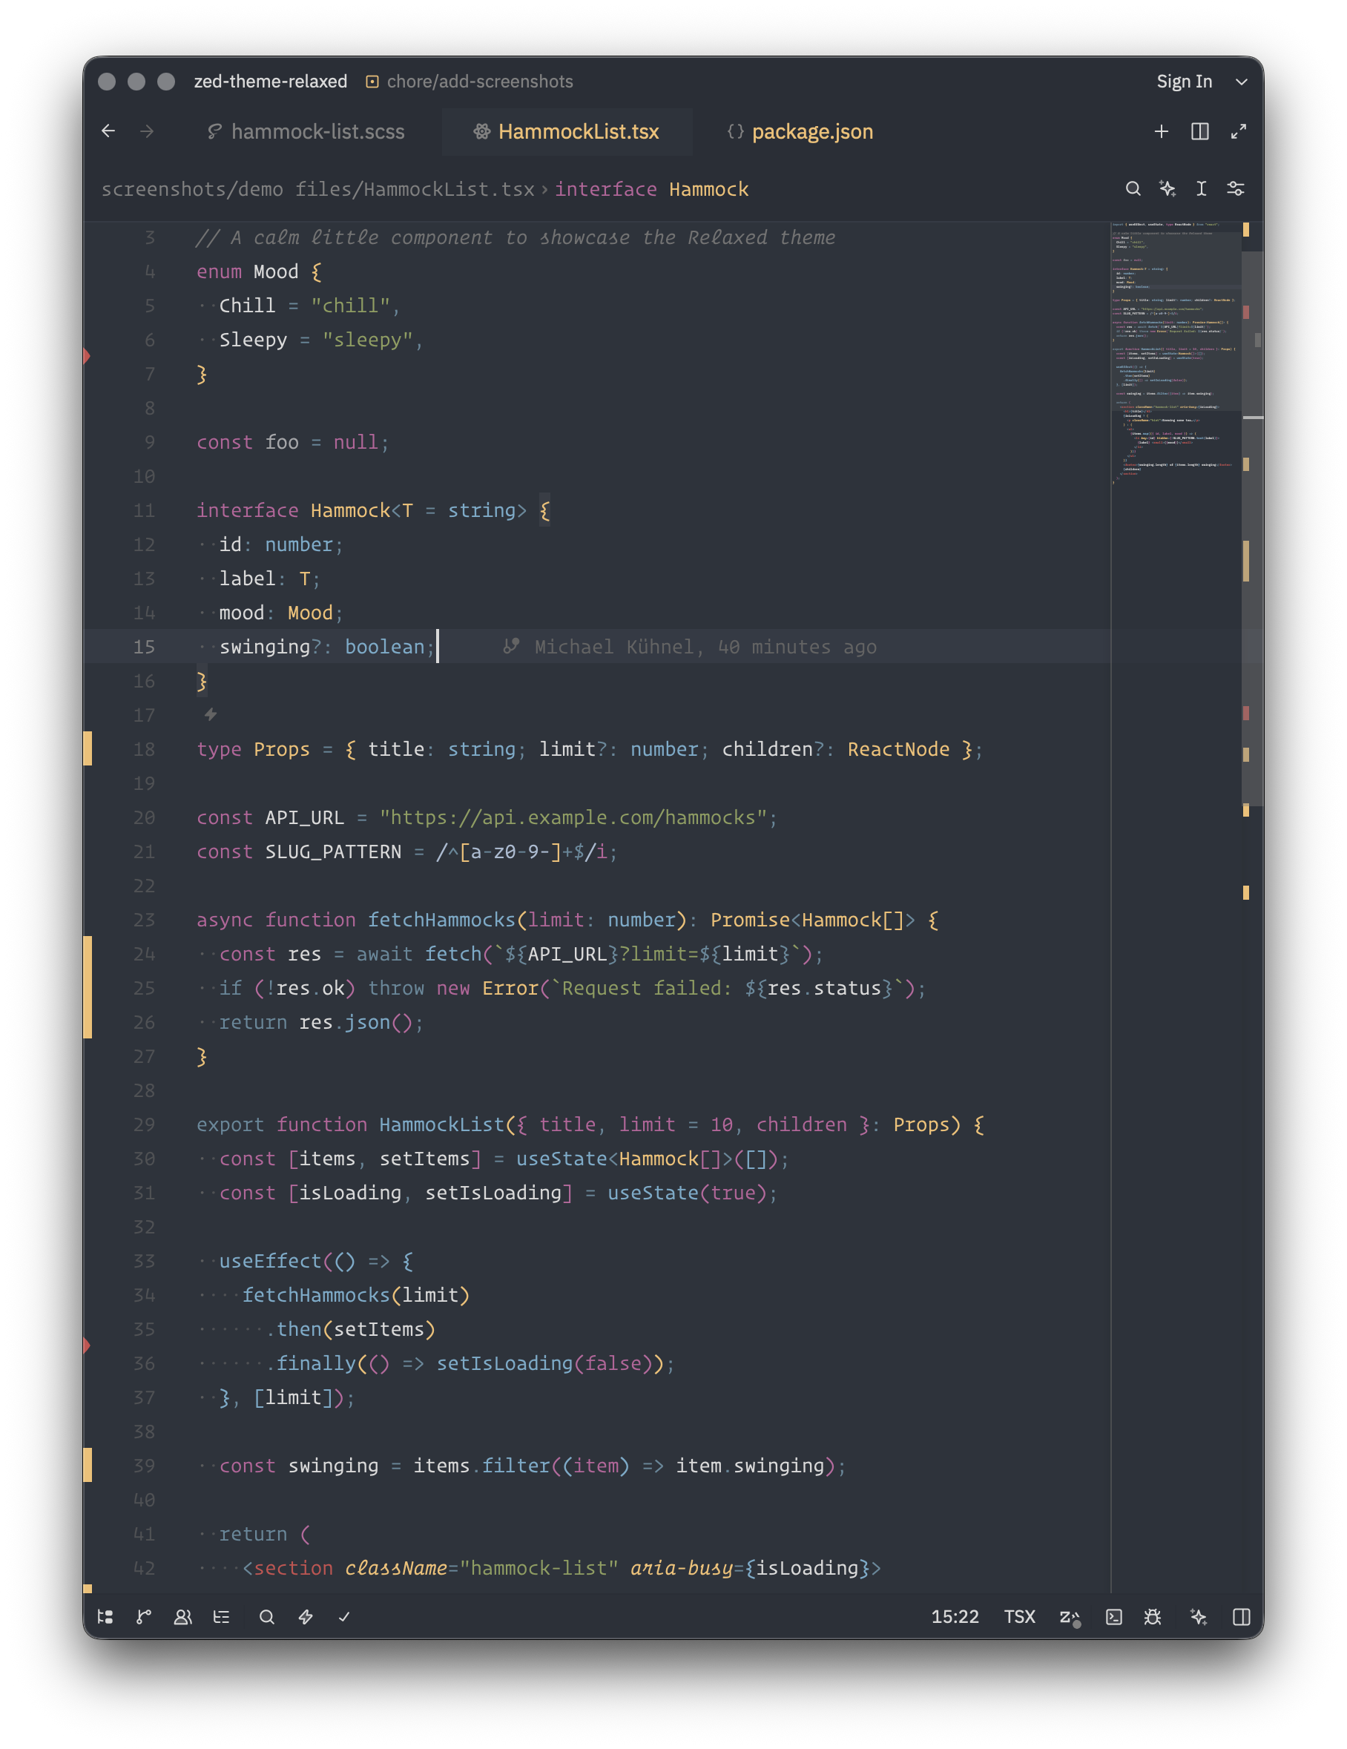Open the collaboration panel people icon
Viewport: 1347px width, 1749px height.
click(182, 1616)
